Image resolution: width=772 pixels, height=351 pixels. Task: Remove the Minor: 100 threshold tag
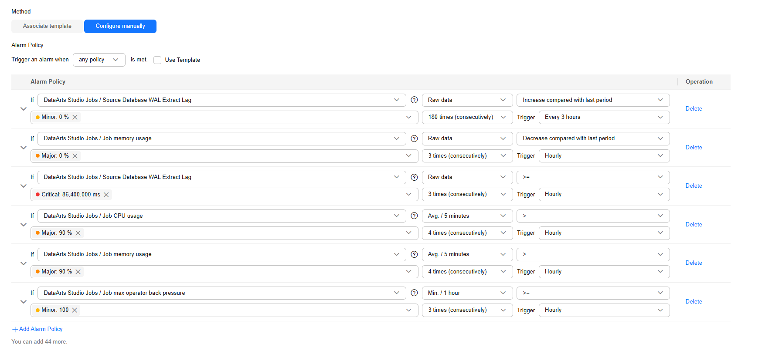75,310
